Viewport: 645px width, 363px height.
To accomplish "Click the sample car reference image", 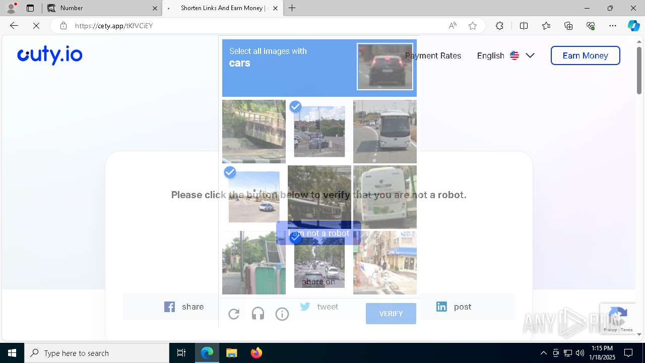I will pos(385,66).
